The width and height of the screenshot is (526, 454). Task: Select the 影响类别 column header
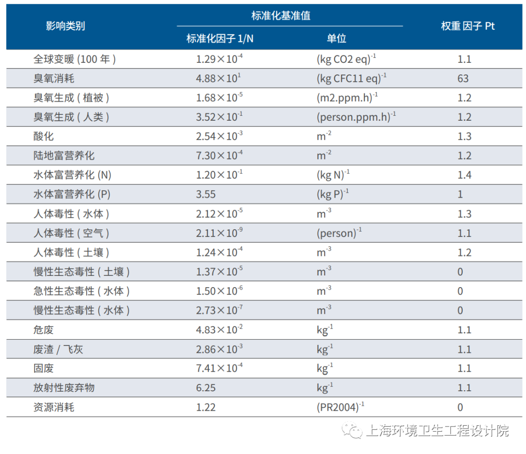coord(65,26)
